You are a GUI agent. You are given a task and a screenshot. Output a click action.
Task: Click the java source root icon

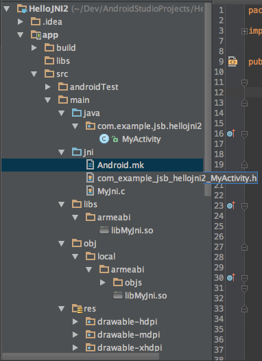pyautogui.click(x=77, y=113)
